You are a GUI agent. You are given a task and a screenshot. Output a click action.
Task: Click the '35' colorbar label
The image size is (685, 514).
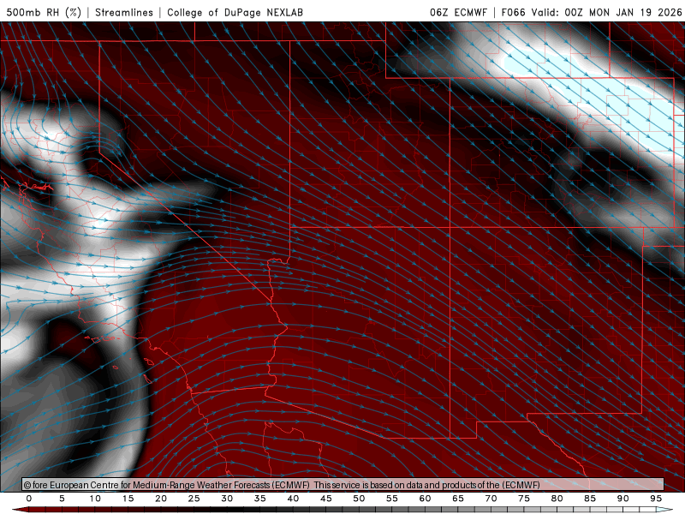point(260,499)
